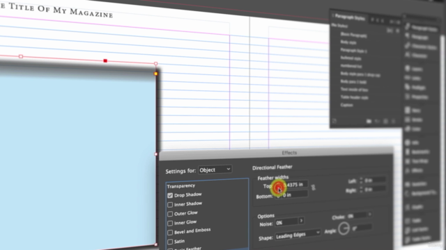Click the folder icon at Paragraph Styles bottom

[x=369, y=122]
